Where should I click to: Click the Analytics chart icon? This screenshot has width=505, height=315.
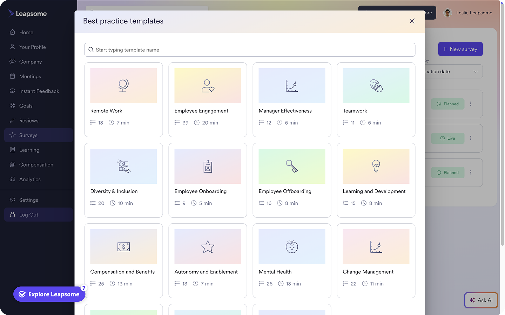click(x=12, y=179)
